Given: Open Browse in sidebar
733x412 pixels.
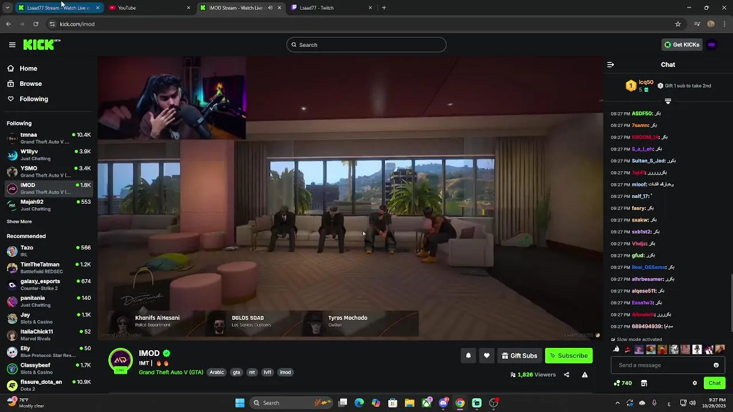Looking at the screenshot, I should pyautogui.click(x=25, y=84).
